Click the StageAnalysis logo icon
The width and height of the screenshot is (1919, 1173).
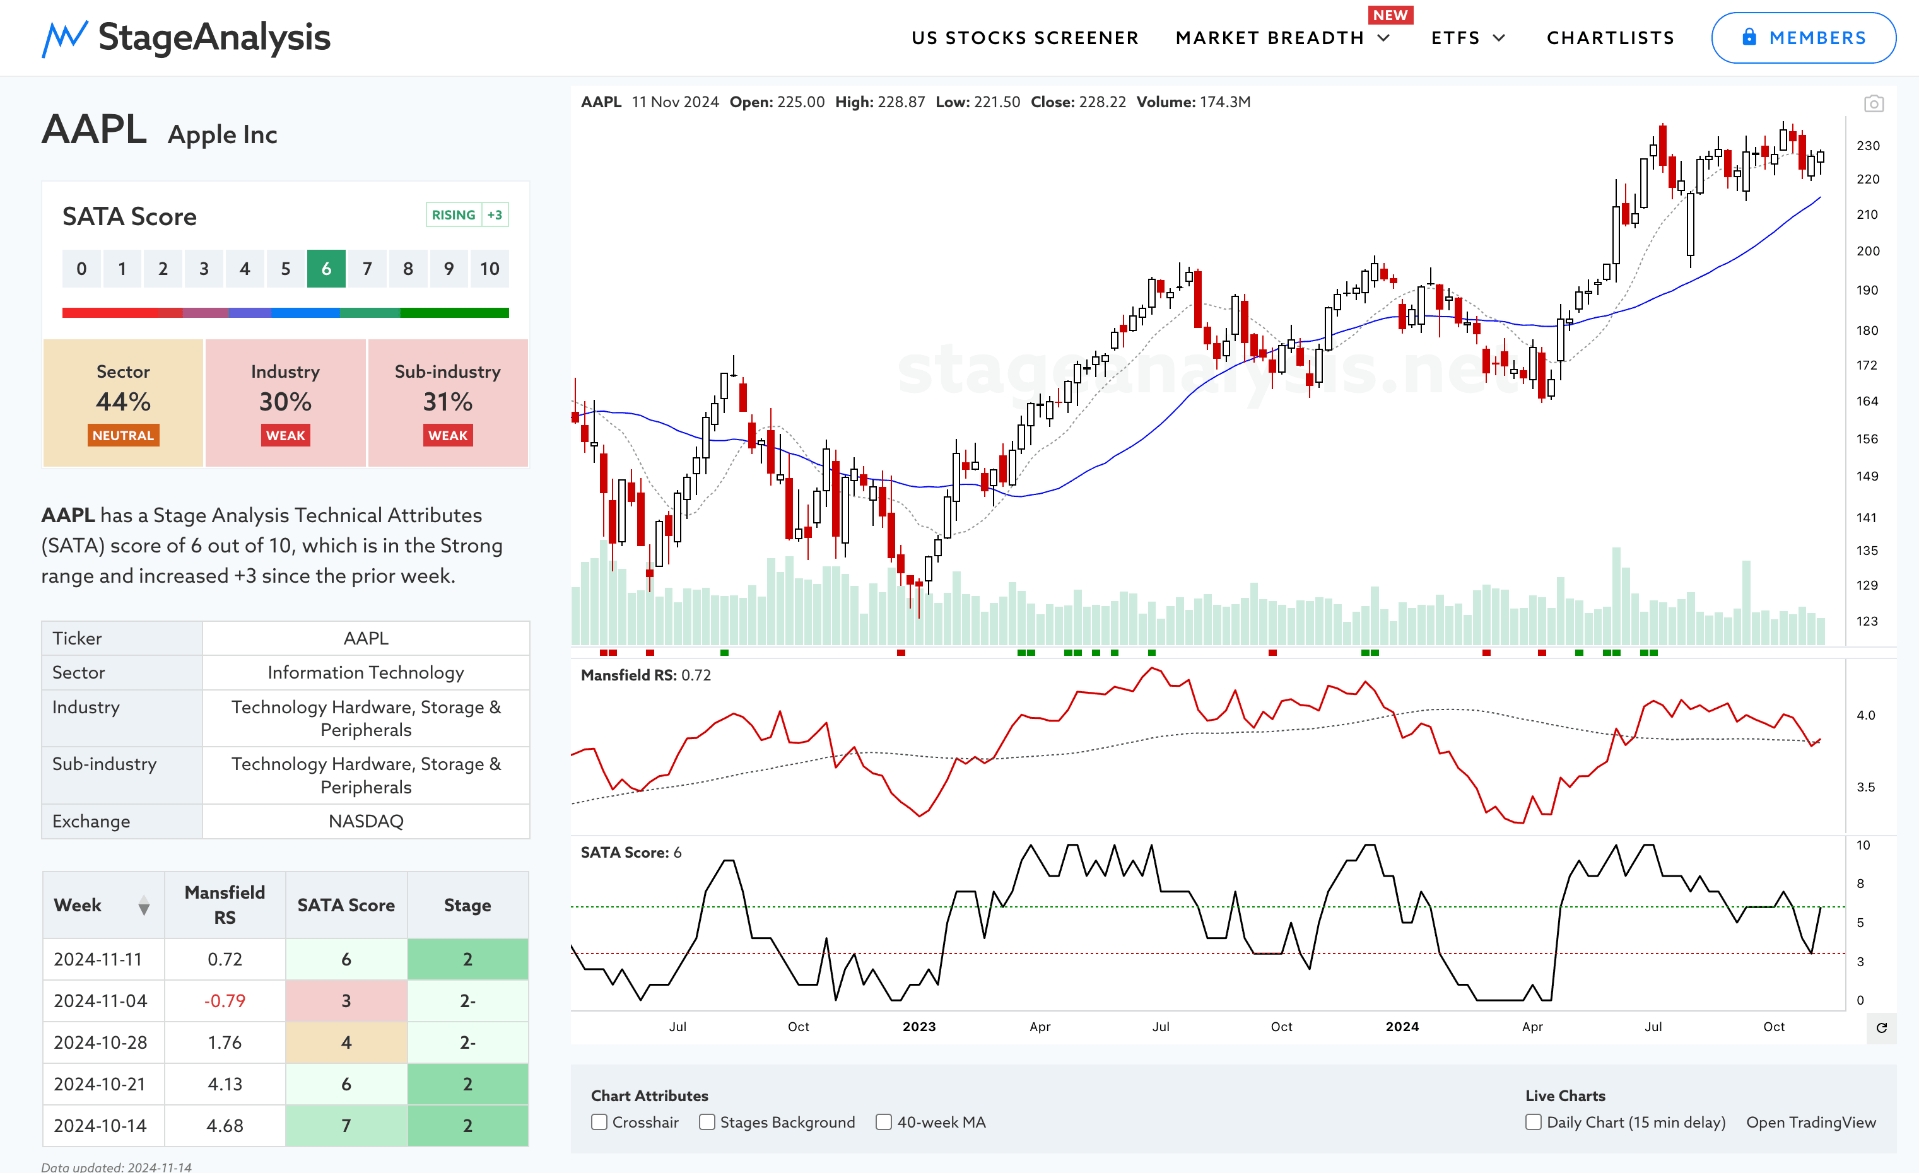click(x=64, y=38)
